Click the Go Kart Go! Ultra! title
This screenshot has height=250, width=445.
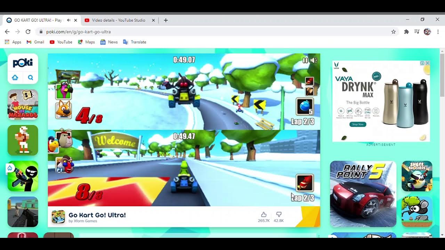coord(97,215)
